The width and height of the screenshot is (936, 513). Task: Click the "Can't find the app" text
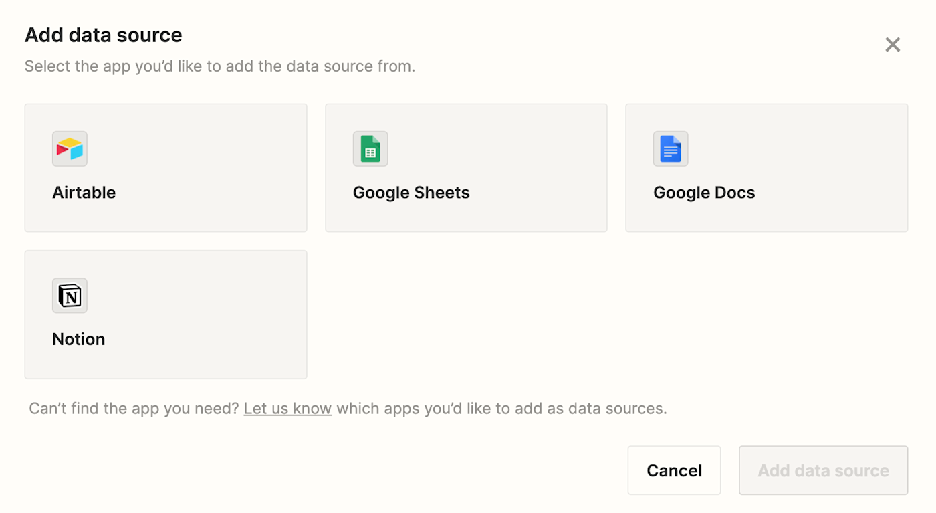tap(134, 408)
